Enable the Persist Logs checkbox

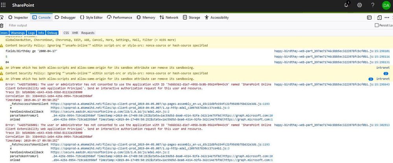(376, 25)
